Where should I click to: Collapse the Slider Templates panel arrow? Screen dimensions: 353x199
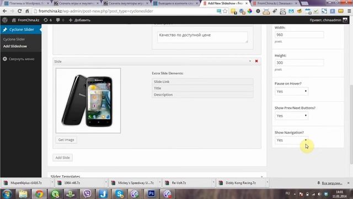(261, 177)
